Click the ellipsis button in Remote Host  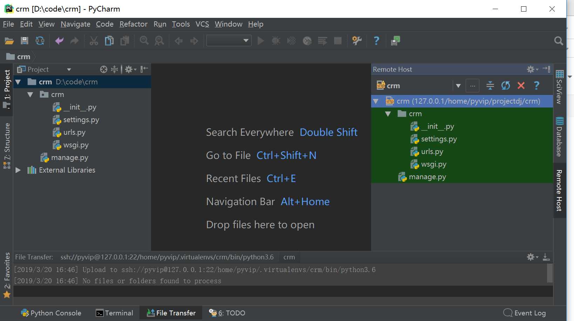click(x=472, y=86)
